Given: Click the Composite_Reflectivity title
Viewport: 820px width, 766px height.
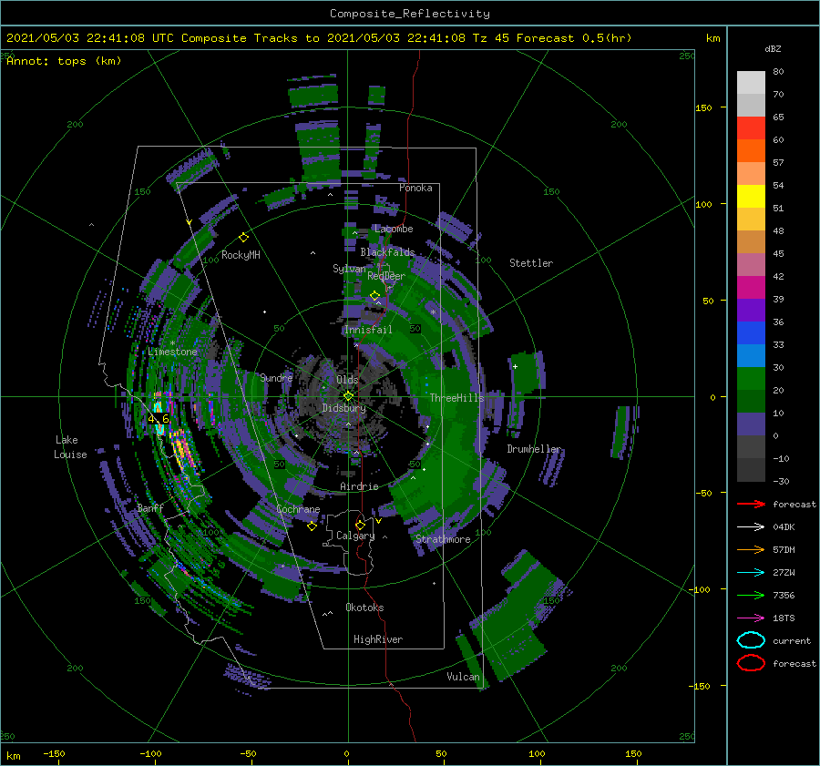Looking at the screenshot, I should tap(410, 14).
